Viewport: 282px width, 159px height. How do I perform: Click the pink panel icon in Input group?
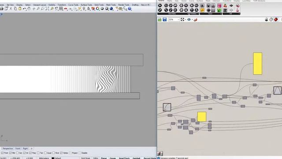[219, 6]
